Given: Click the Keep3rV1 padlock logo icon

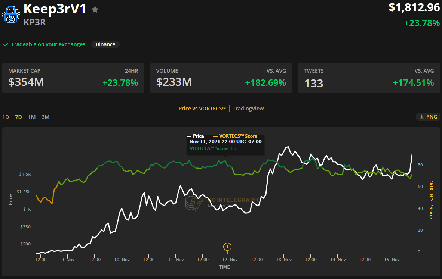Looking at the screenshot, I should point(11,15).
